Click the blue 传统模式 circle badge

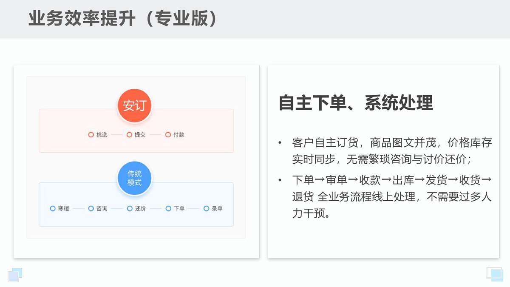pyautogui.click(x=134, y=179)
